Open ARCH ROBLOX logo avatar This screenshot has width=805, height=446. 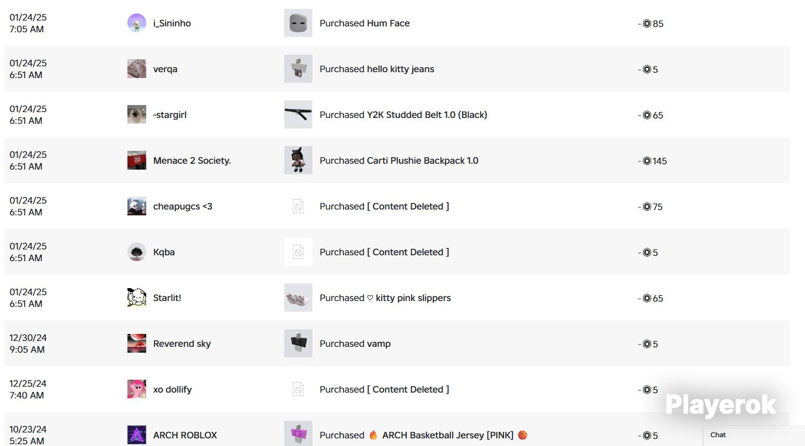click(137, 435)
